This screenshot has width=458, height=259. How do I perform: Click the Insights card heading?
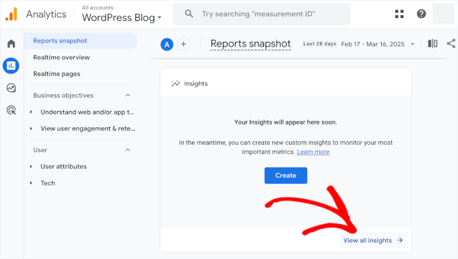point(196,83)
